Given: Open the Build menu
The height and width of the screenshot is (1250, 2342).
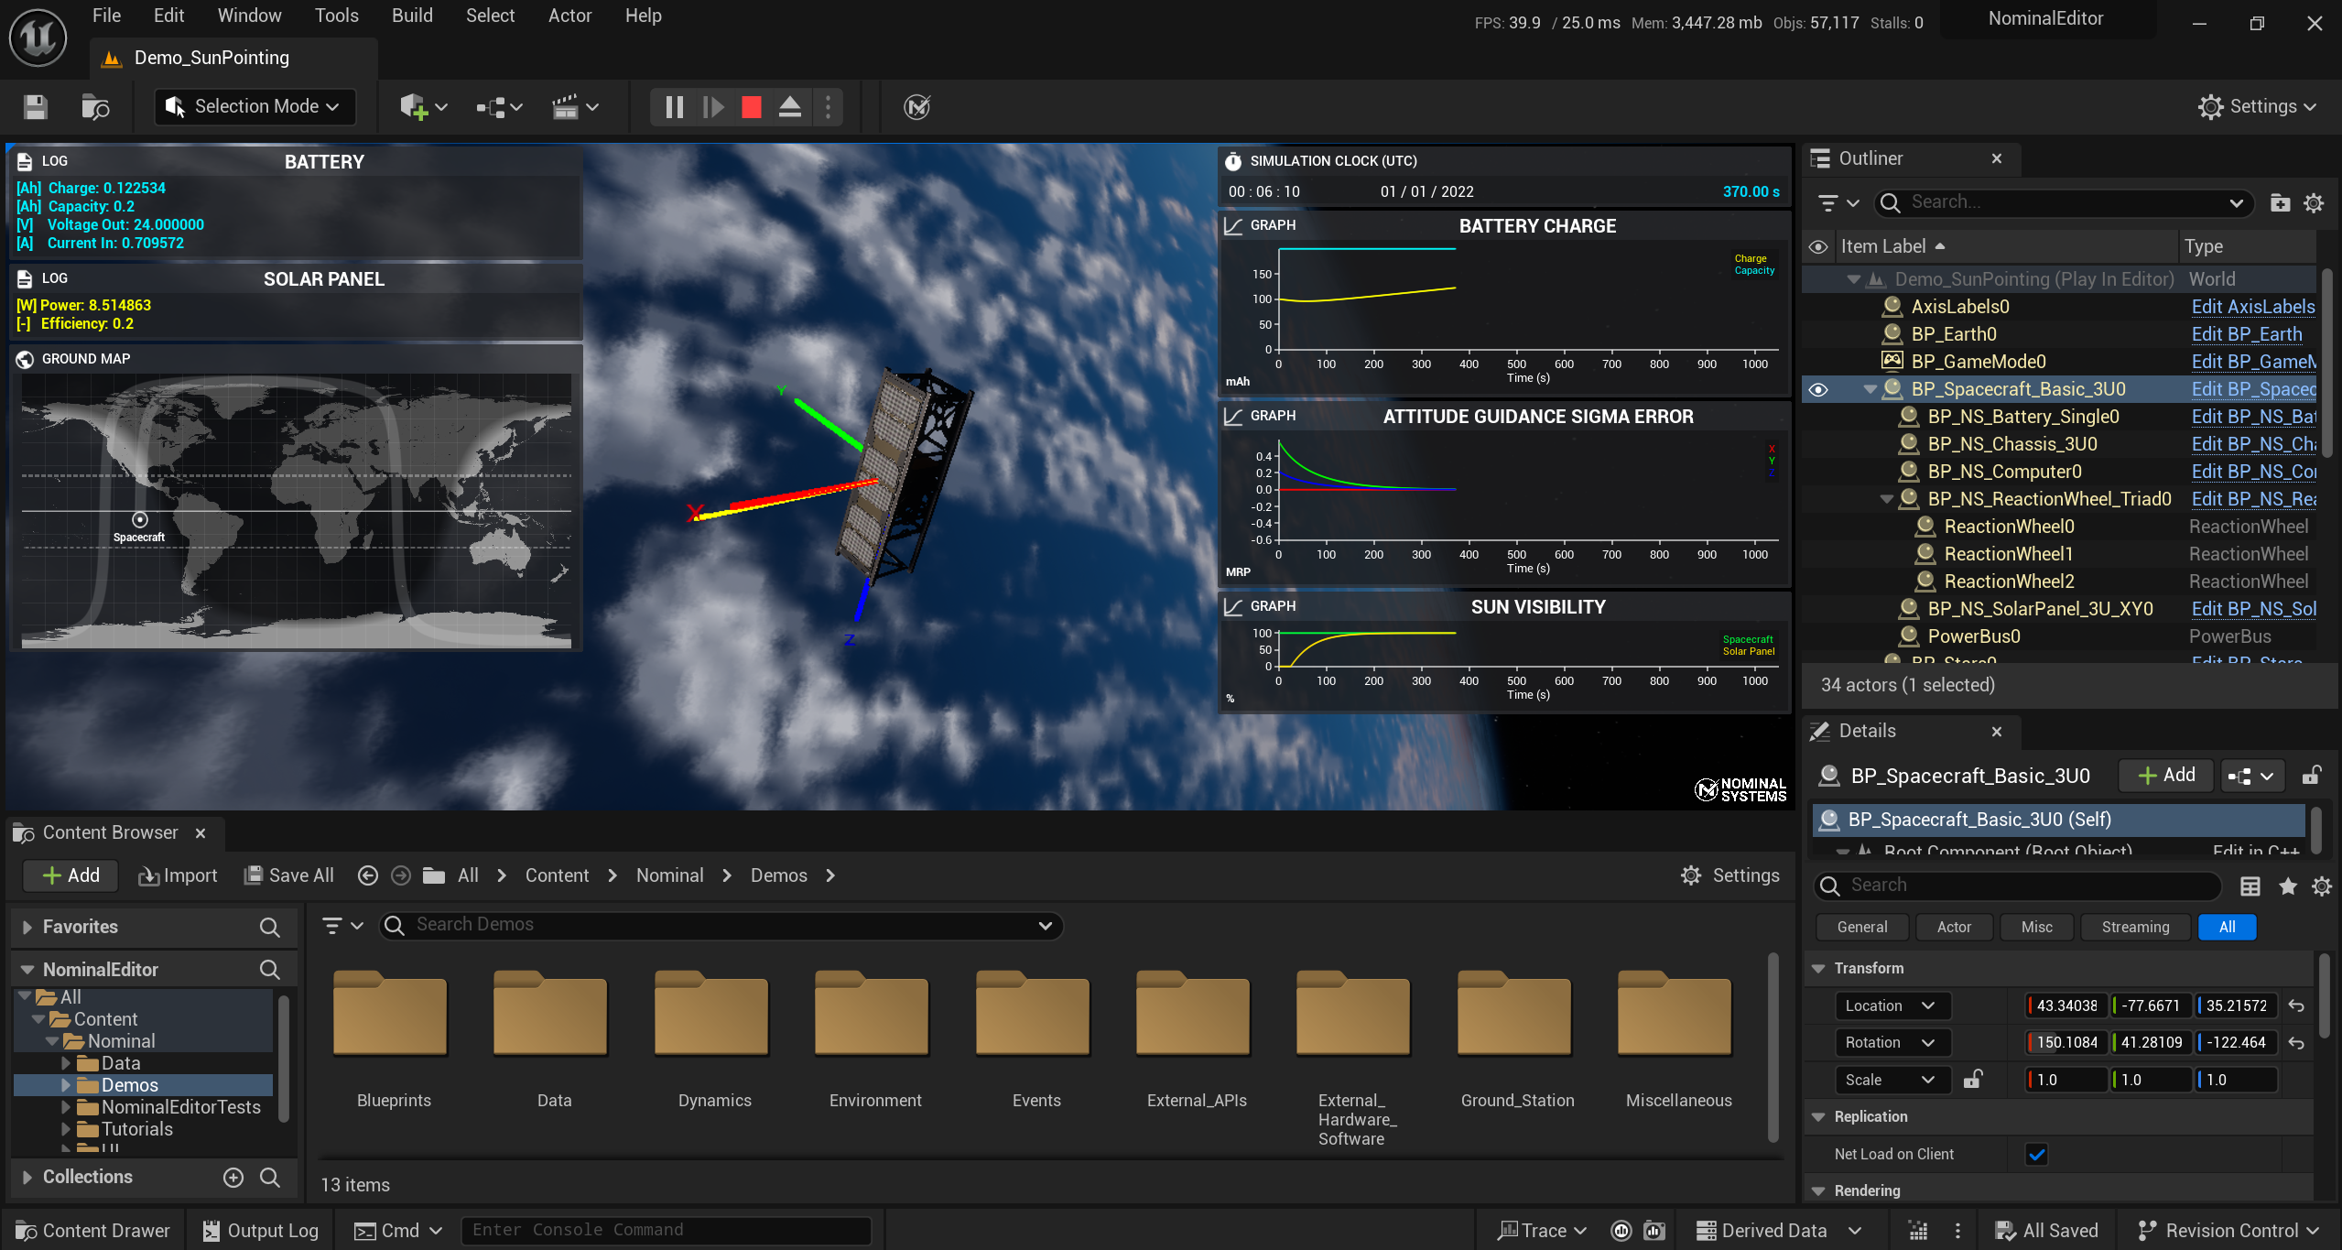Looking at the screenshot, I should point(412,16).
